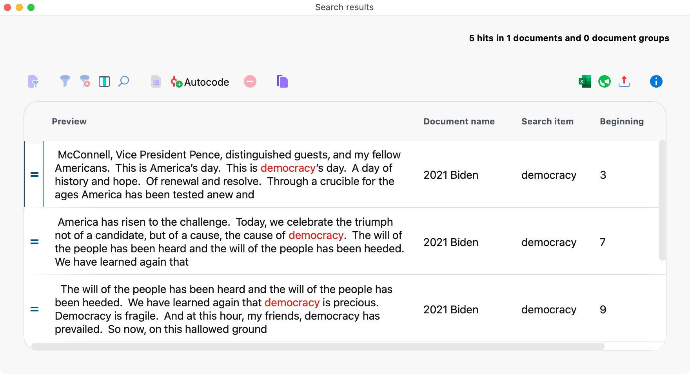This screenshot has width=690, height=374.
Task: Open the leftmost document-funnel toolbar icon
Action: (x=33, y=81)
